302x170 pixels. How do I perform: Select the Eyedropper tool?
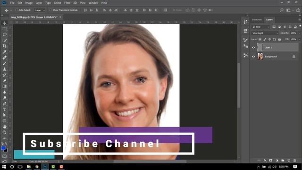tap(4, 52)
